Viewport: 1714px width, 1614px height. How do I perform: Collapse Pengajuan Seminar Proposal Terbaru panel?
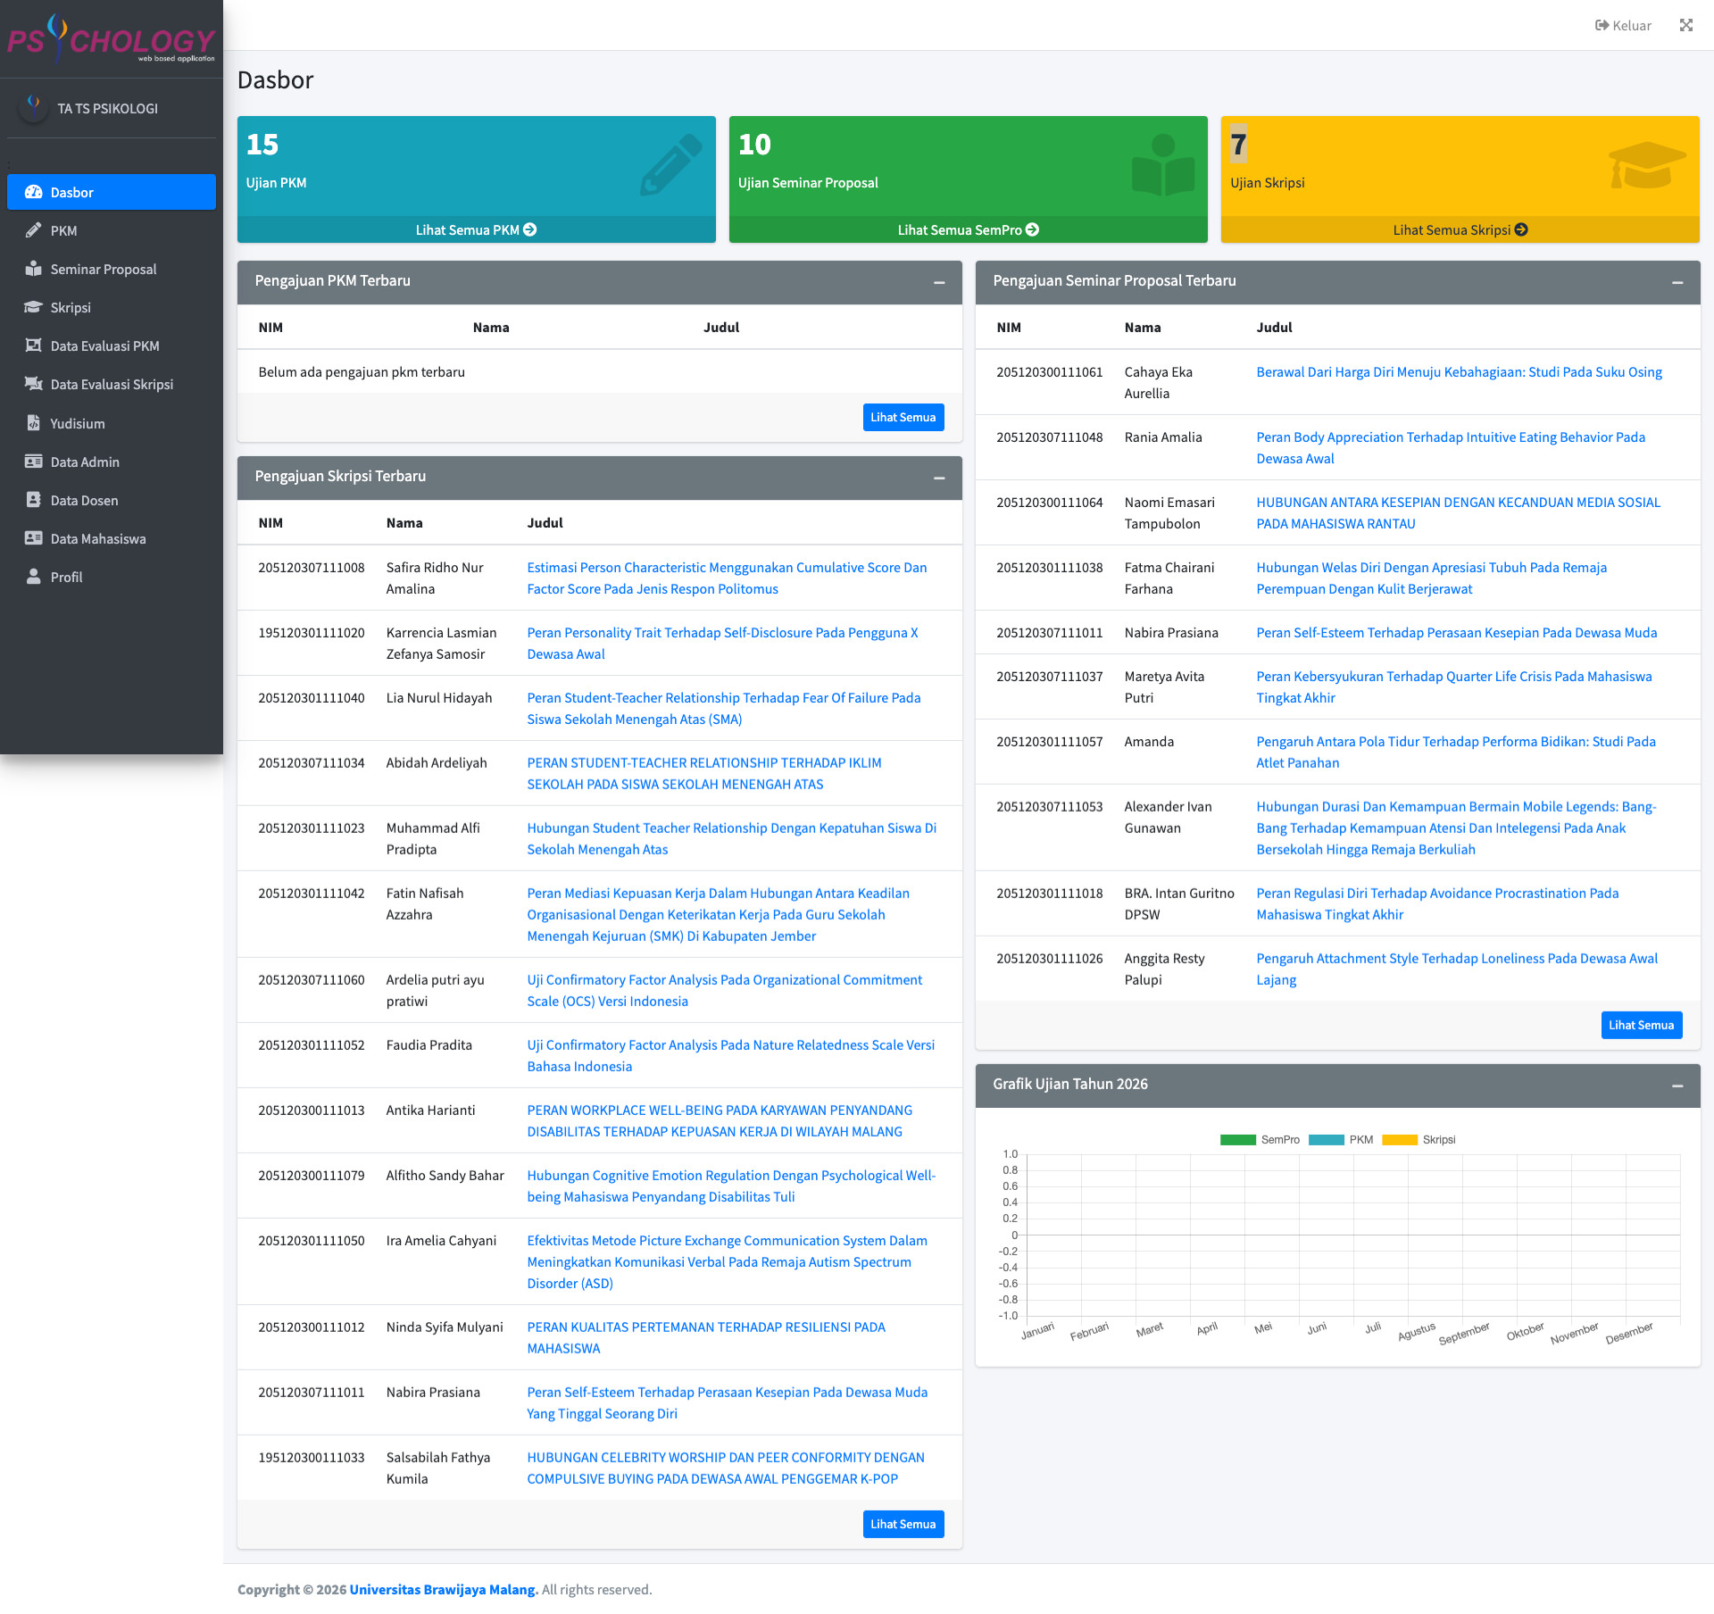[1677, 282]
